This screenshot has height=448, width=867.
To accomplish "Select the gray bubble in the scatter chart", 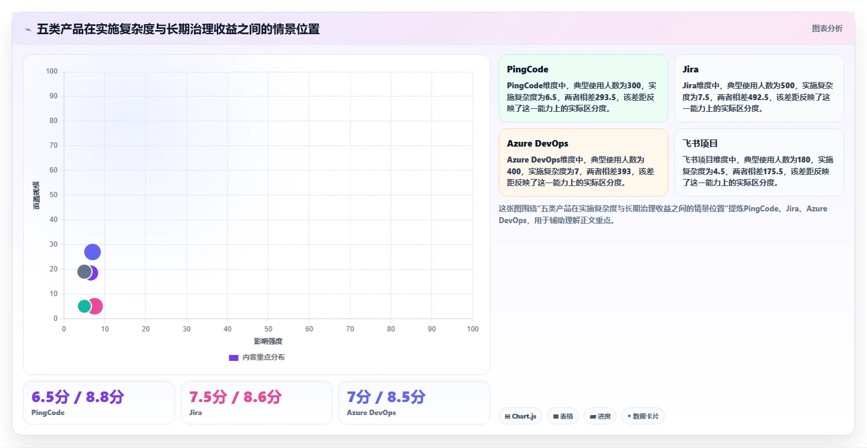I will pos(84,272).
